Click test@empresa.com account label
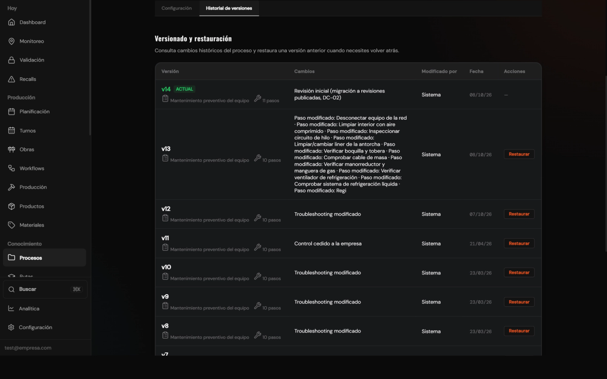This screenshot has height=379, width=607. click(x=28, y=348)
